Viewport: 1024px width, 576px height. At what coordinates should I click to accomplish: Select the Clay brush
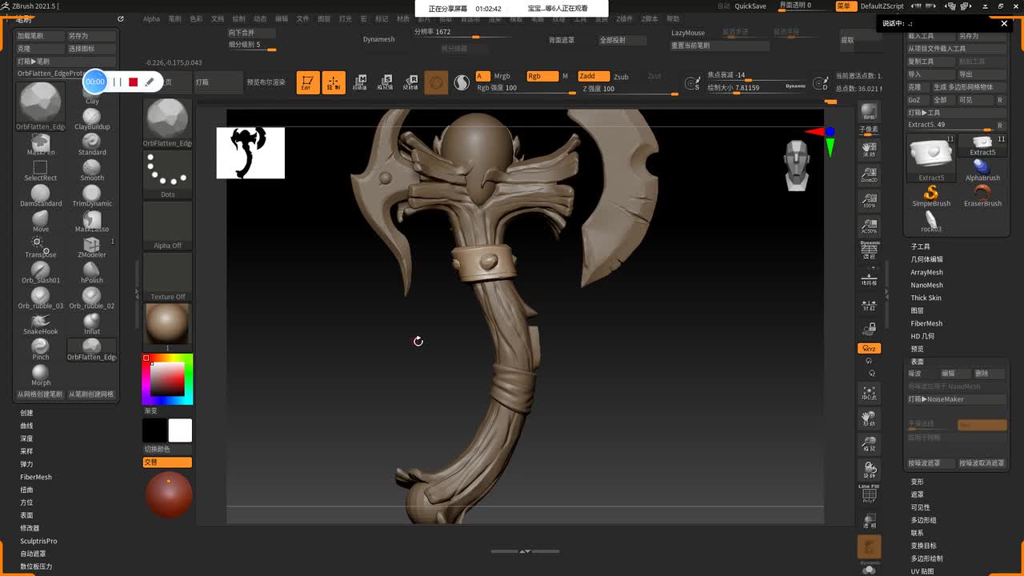[x=92, y=94]
